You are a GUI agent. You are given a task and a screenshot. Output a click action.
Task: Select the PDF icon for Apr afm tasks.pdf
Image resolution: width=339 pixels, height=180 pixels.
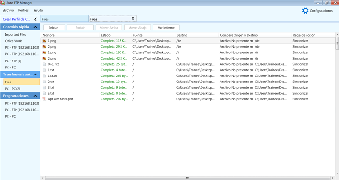[44, 99]
